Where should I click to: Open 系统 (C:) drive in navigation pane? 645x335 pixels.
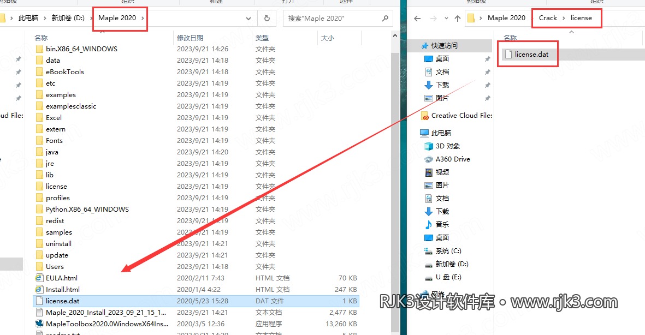click(x=448, y=251)
